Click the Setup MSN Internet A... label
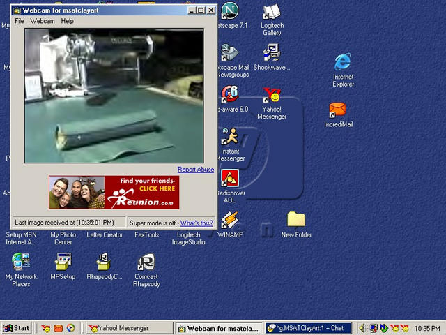 (x=21, y=239)
